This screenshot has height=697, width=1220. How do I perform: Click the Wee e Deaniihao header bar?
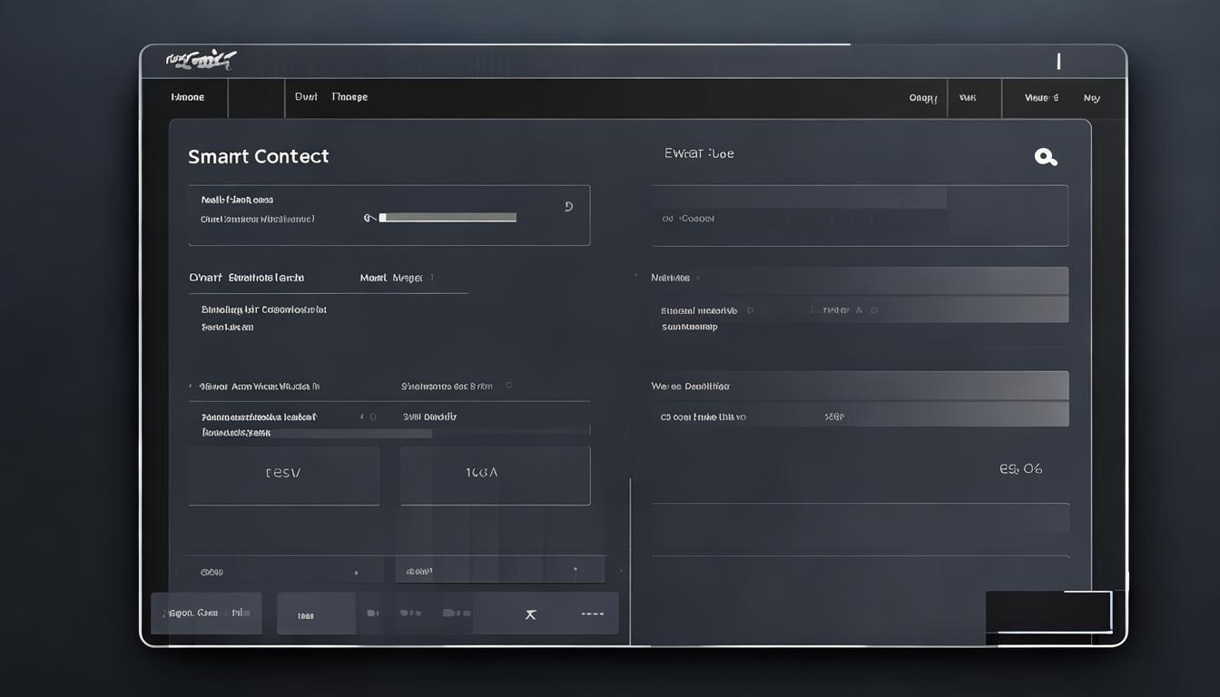[860, 386]
